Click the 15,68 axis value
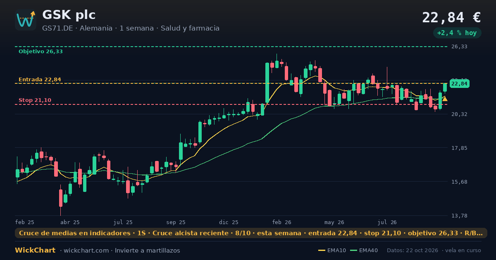Screen dimensions: 496x260 coord(459,182)
